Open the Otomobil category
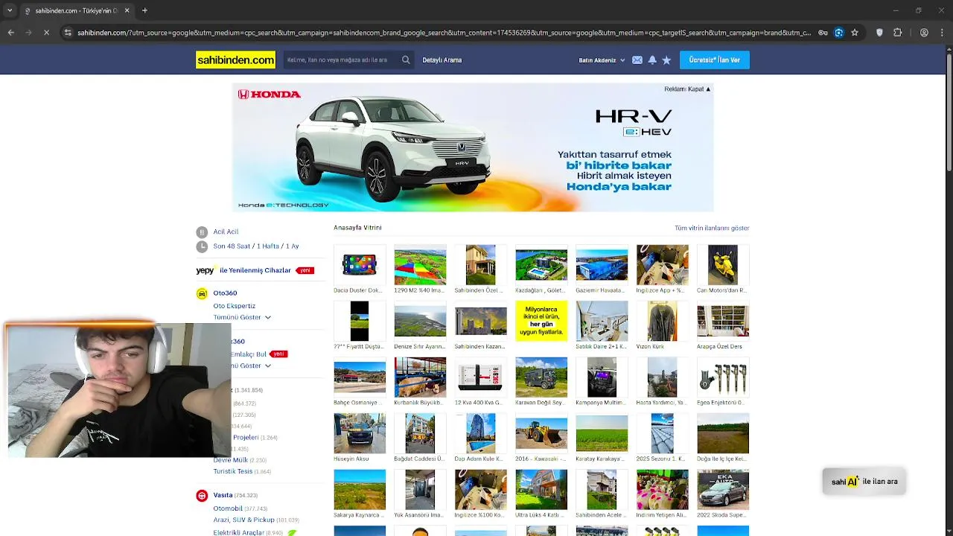The height and width of the screenshot is (536, 953). [228, 508]
